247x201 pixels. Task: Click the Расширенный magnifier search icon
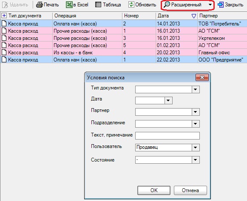[167, 5]
